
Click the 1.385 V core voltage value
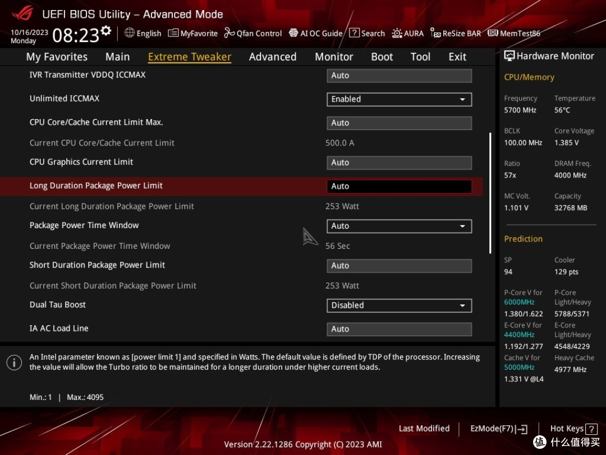pos(567,143)
